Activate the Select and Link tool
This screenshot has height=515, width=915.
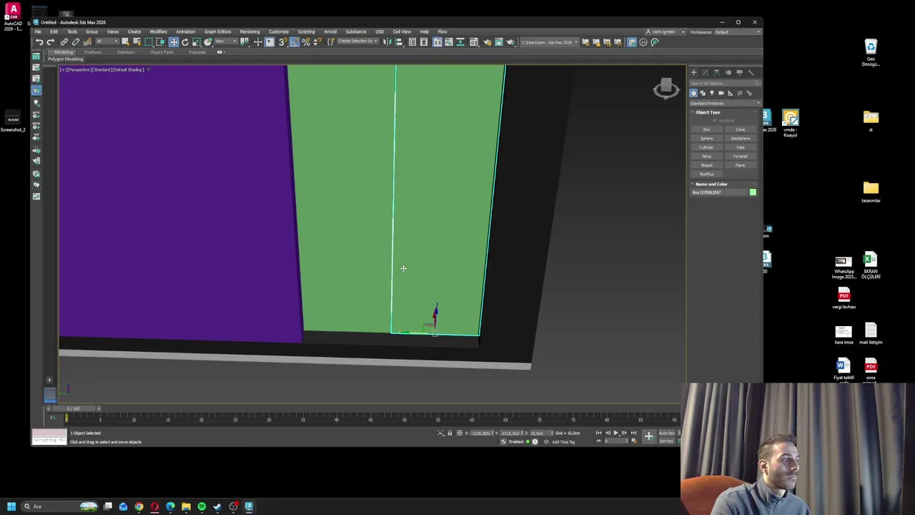point(64,41)
